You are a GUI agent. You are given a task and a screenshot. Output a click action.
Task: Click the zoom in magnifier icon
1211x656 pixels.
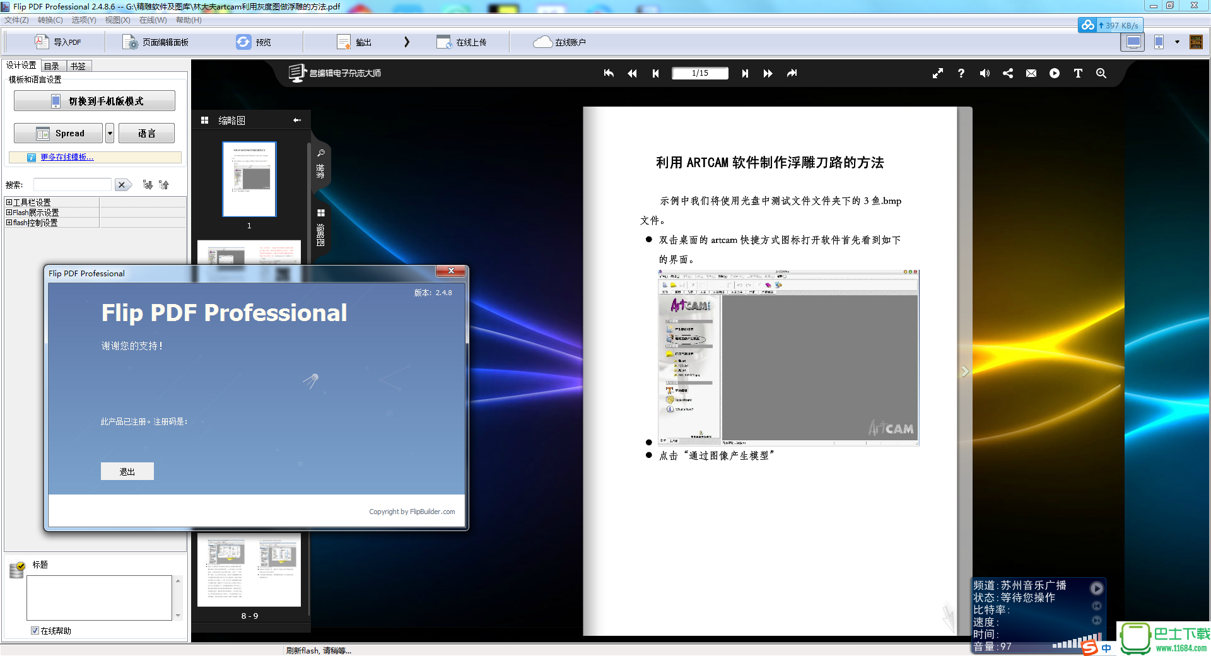1101,73
